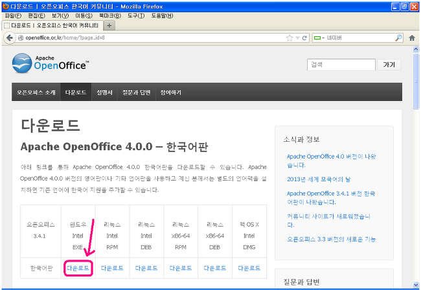Open a new tab with plus button
The width and height of the screenshot is (421, 290).
(109, 25)
